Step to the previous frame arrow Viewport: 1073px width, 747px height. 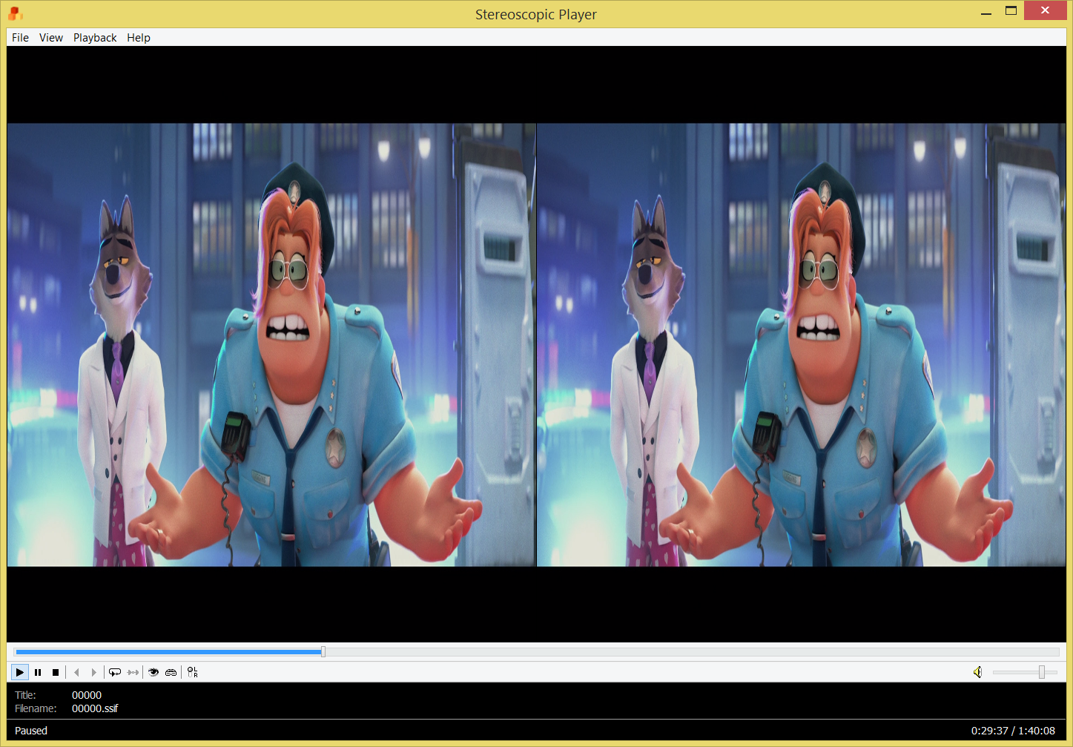click(76, 672)
